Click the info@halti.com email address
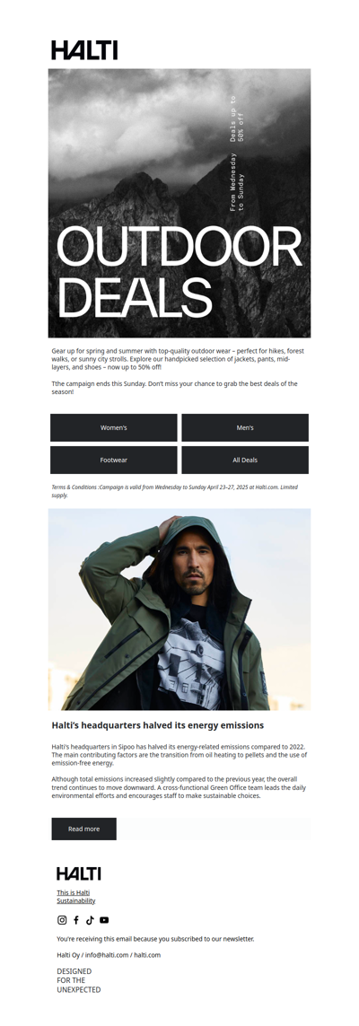 point(107,955)
